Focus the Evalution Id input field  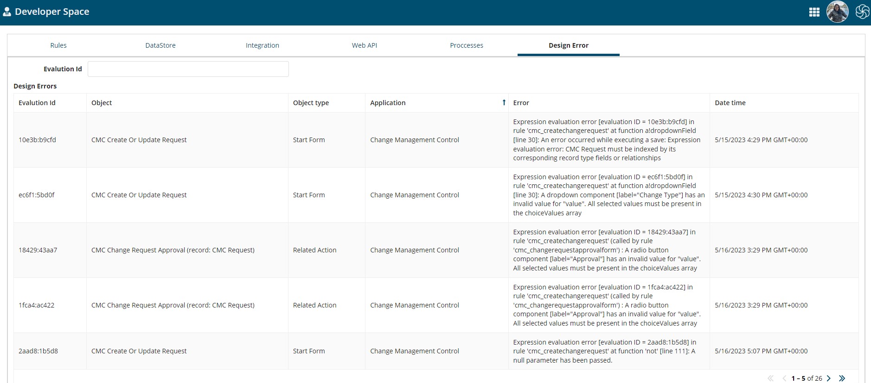(188, 69)
